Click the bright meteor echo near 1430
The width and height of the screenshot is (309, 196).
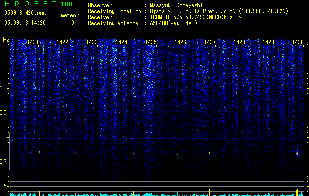(x=297, y=153)
